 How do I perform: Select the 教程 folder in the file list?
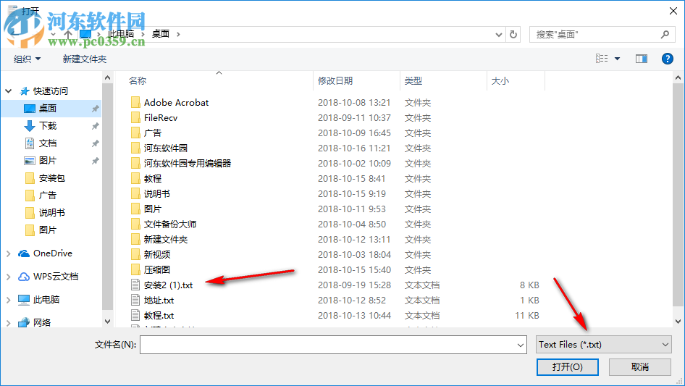(153, 179)
